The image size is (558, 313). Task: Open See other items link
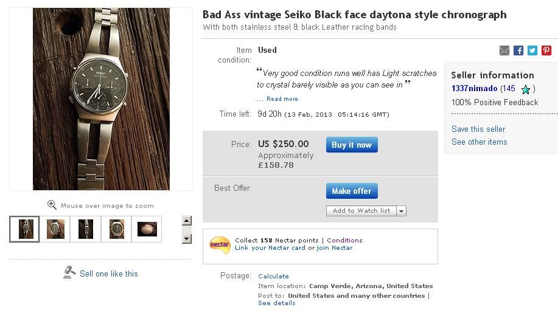pyautogui.click(x=479, y=142)
